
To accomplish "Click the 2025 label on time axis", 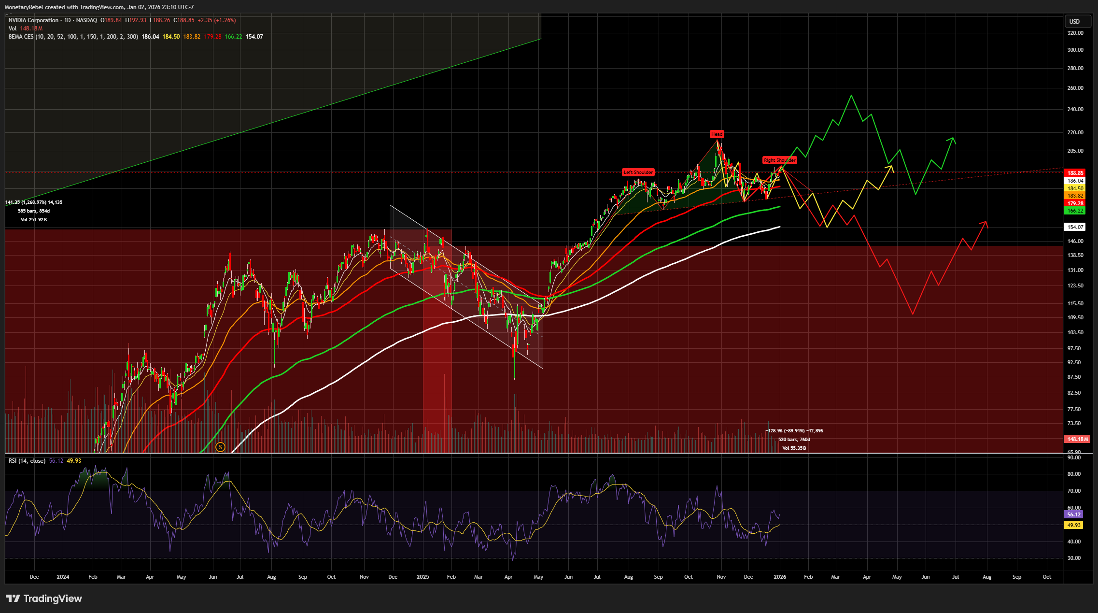I will (422, 577).
